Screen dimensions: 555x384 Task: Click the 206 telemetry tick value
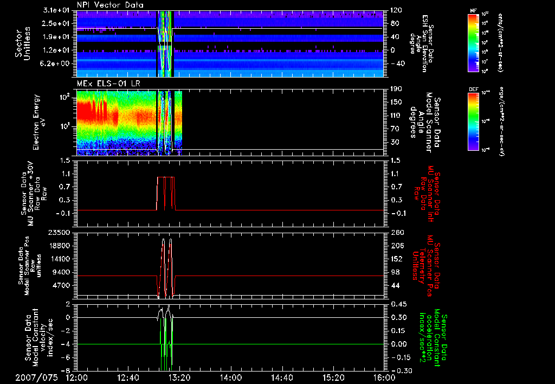[398, 246]
